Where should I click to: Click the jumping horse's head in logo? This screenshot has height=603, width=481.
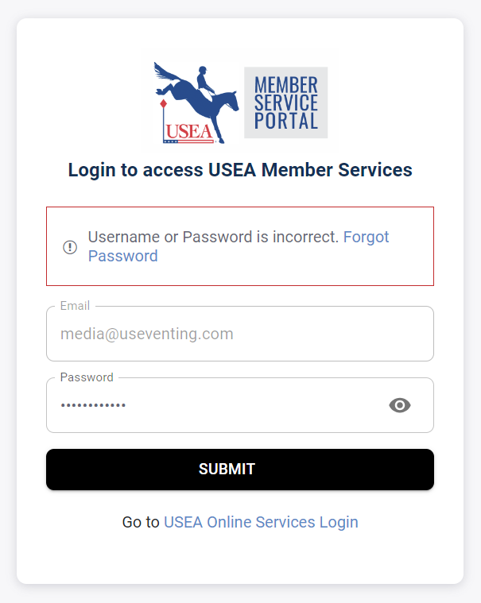coord(229,102)
